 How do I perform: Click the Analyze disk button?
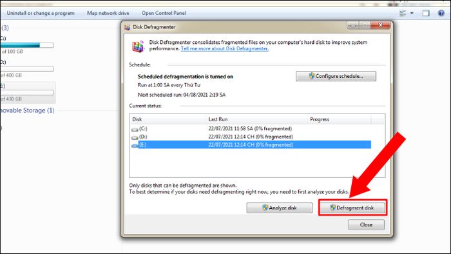click(x=279, y=208)
